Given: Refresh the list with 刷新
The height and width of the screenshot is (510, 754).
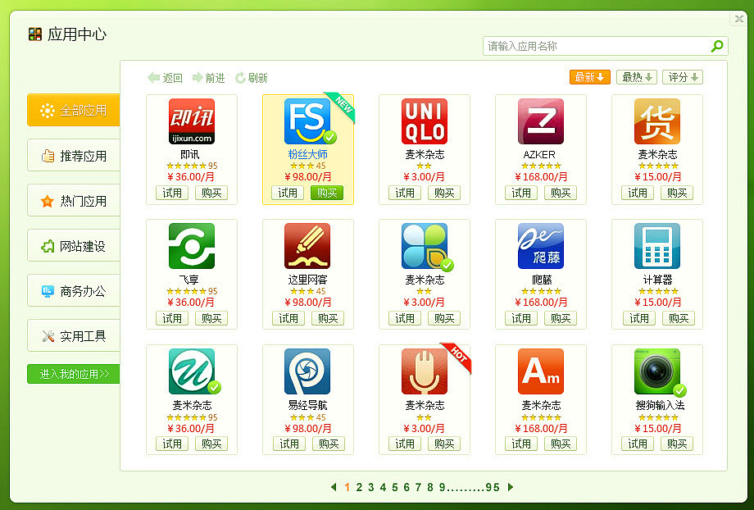Looking at the screenshot, I should click(x=251, y=78).
